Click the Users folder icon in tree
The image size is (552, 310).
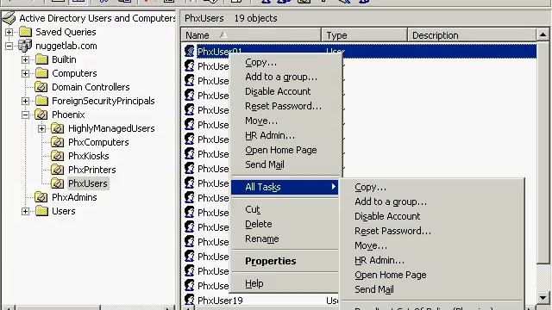(x=41, y=211)
